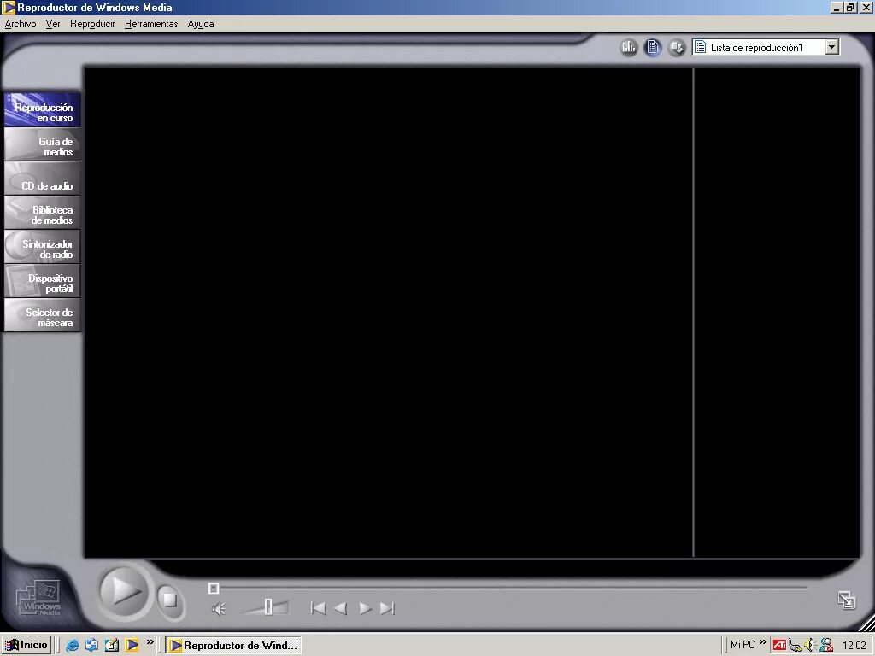875x656 pixels.
Task: Expand the Mi PC toolbar chevron
Action: 763,642
